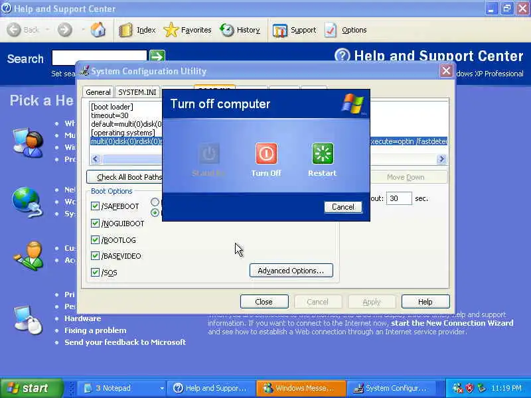Go Home in Help and Support Center
The width and height of the screenshot is (531, 398).
coord(98,30)
